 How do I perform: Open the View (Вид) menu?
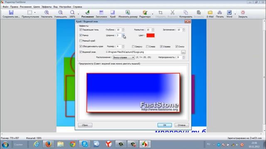pos(55,7)
